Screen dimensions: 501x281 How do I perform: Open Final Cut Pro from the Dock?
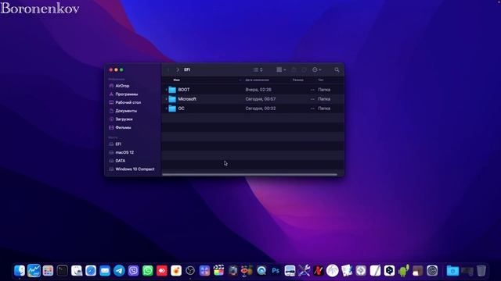tap(218, 271)
